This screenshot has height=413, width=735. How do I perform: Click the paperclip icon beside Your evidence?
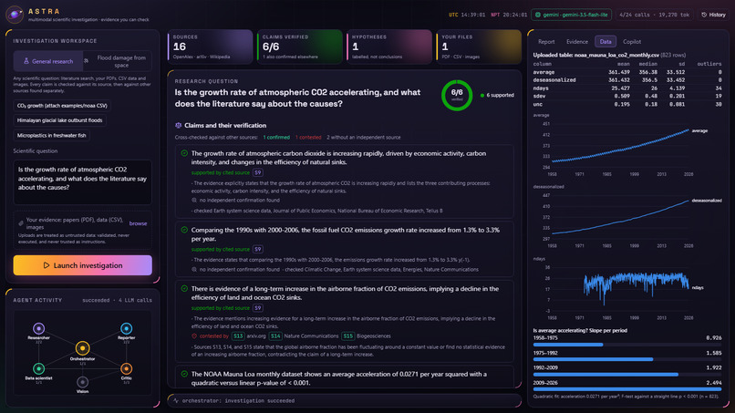(21, 223)
